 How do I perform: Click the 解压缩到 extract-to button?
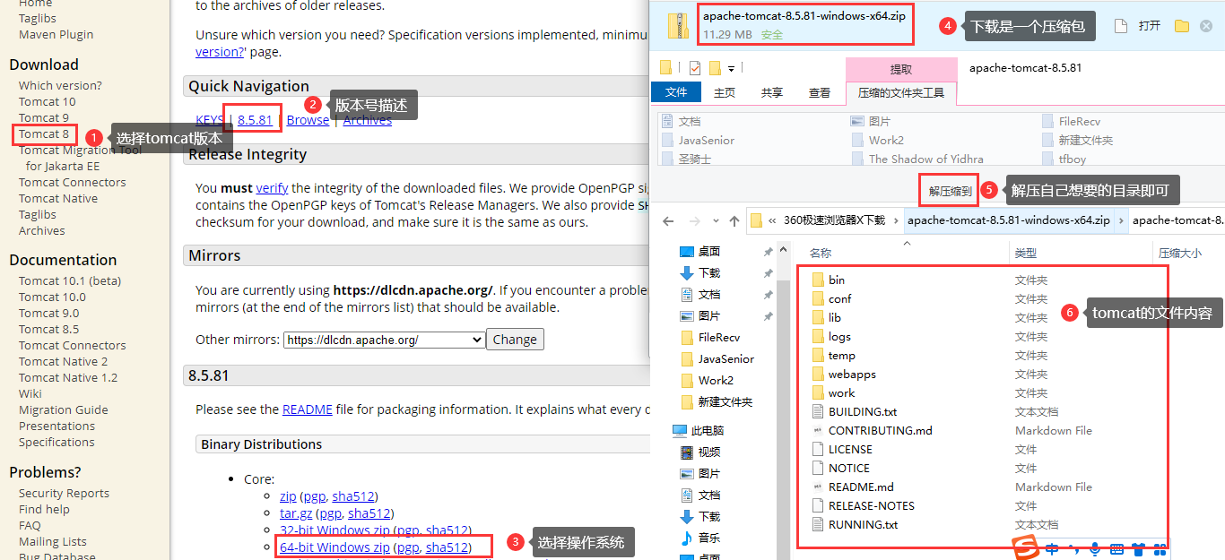point(950,191)
